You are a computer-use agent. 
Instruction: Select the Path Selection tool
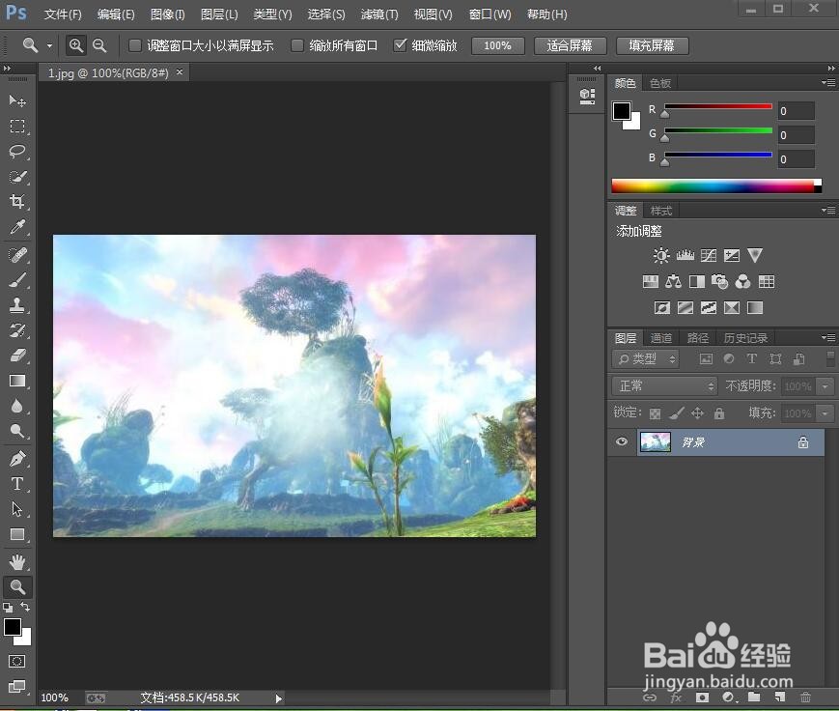click(x=17, y=509)
